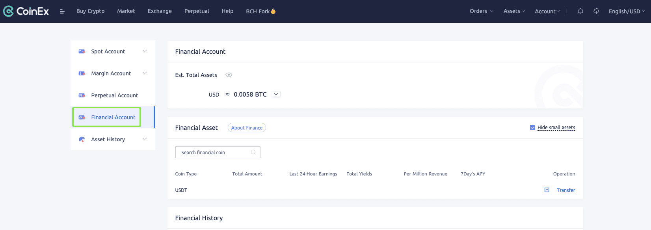This screenshot has height=230, width=651.
Task: Click the Total Amount column header
Action: tap(247, 174)
